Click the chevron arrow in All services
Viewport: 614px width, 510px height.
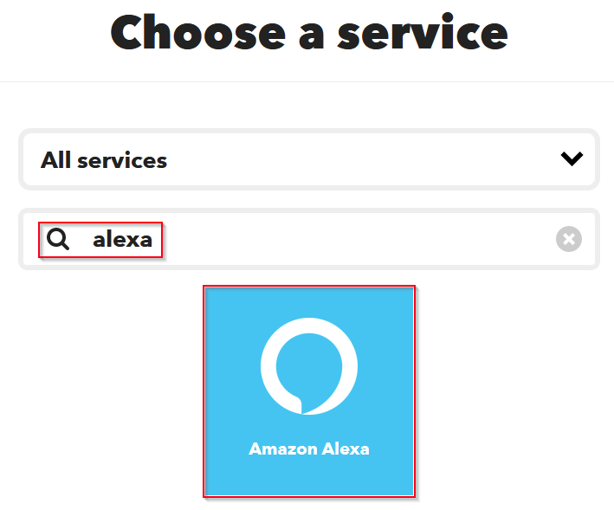(x=572, y=158)
